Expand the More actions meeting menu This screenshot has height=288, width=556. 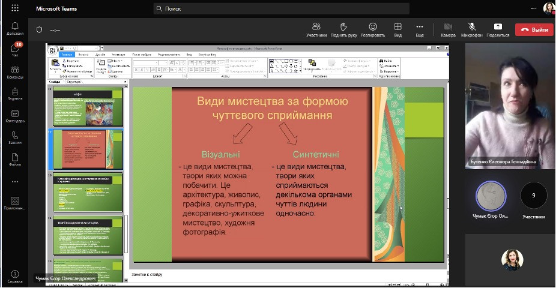[420, 29]
